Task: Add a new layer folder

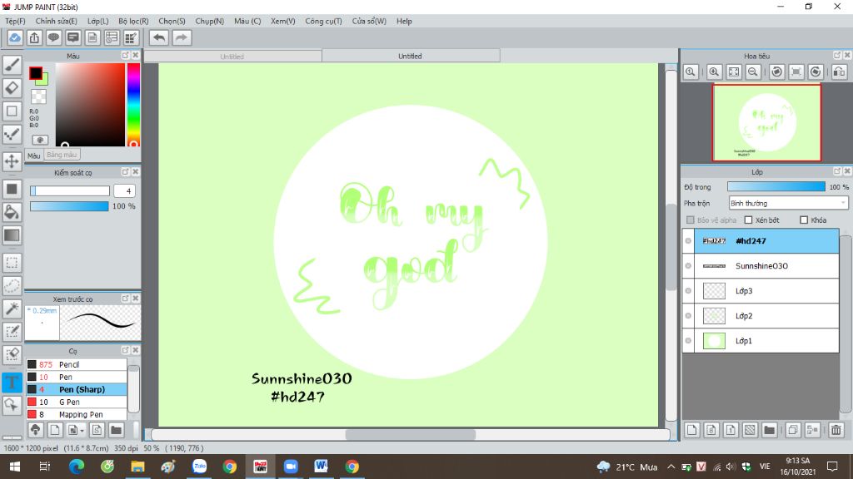Action: pos(769,430)
